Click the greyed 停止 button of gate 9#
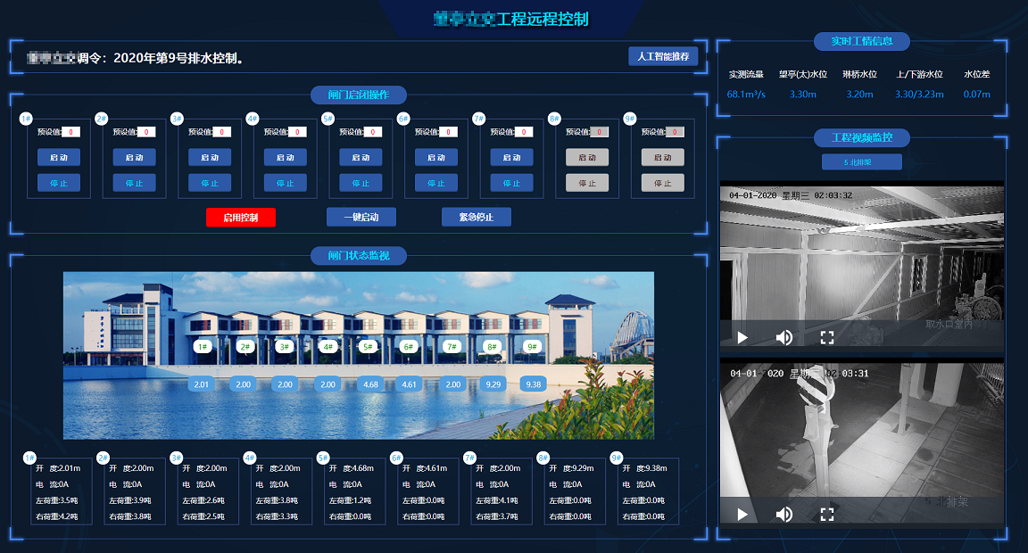 [x=663, y=183]
